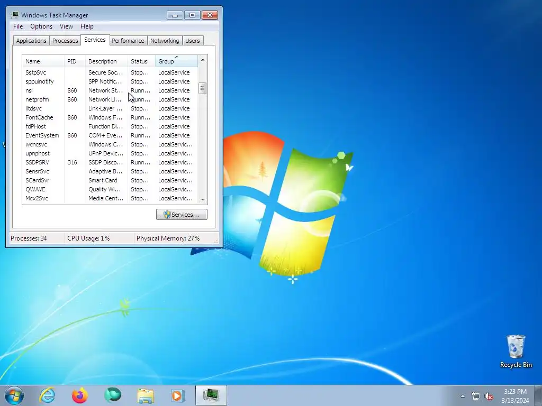
Task: Click the services list scrollbar thumb
Action: click(x=203, y=88)
